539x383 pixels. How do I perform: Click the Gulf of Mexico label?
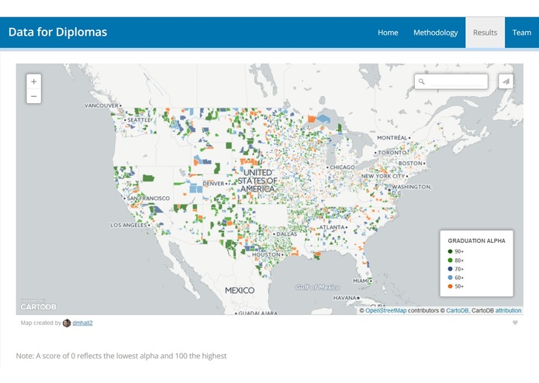pyautogui.click(x=318, y=287)
